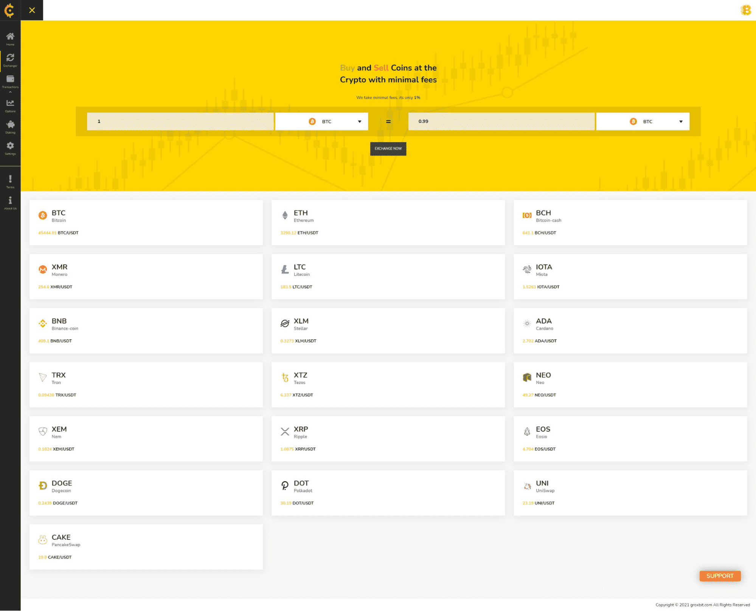This screenshot has height=611, width=756.
Task: Click the result field showing 0.99
Action: (x=501, y=121)
